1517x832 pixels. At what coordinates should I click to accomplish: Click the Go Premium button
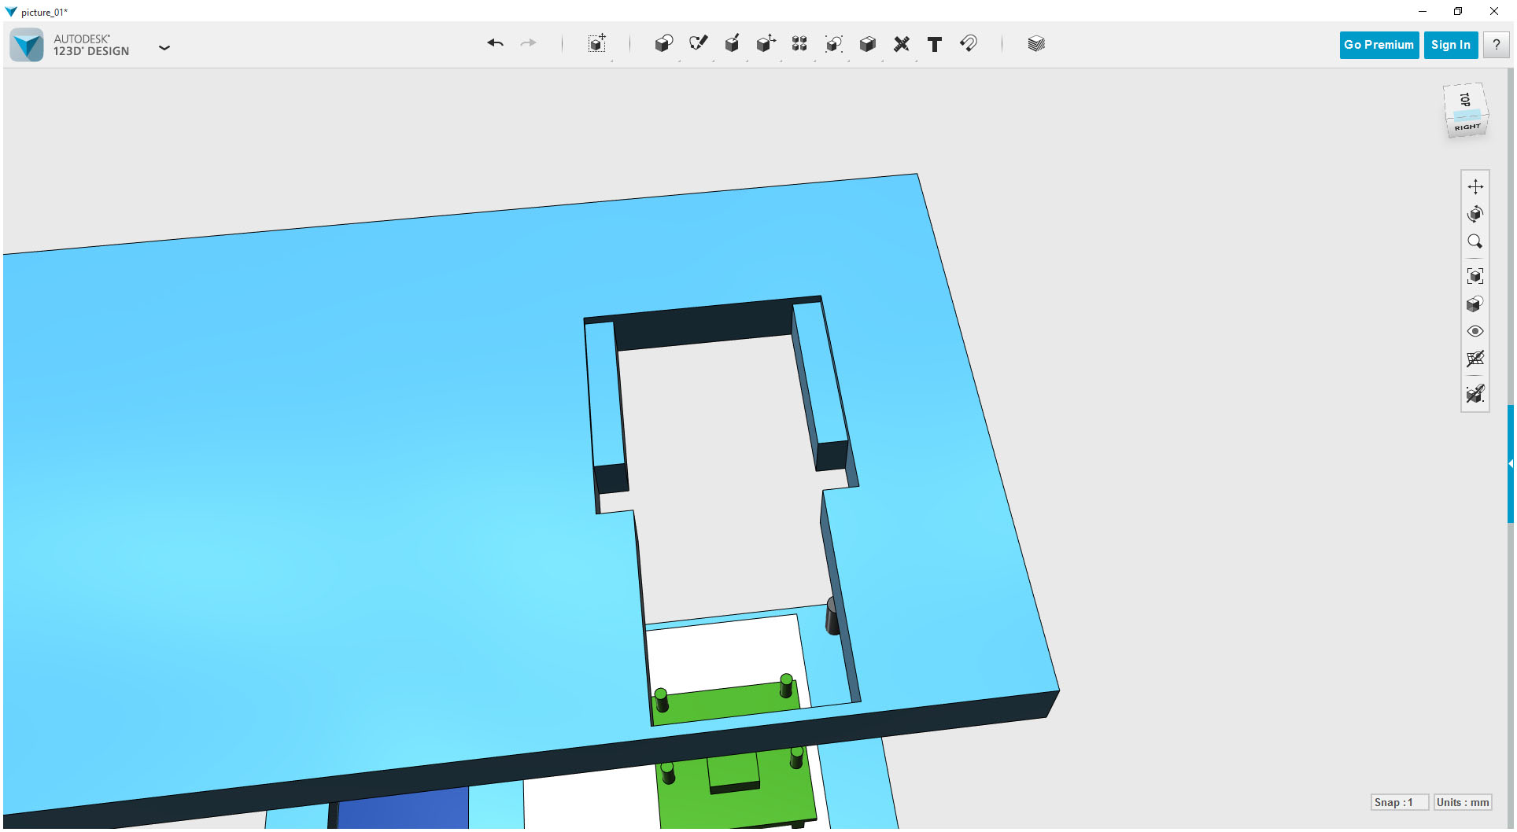(1379, 45)
